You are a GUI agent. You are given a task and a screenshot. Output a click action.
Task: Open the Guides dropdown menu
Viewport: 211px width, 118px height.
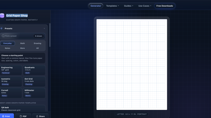coord(128,6)
